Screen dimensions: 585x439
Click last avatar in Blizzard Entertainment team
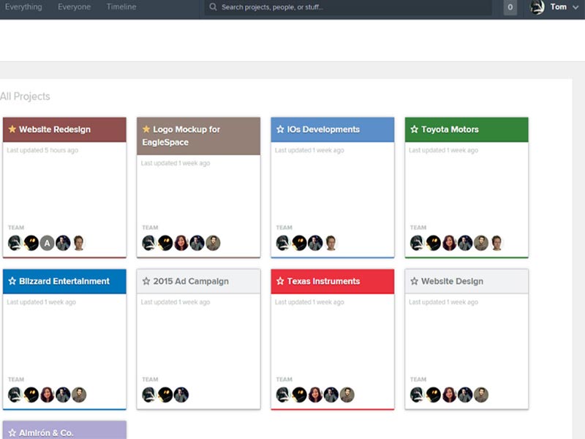point(79,394)
